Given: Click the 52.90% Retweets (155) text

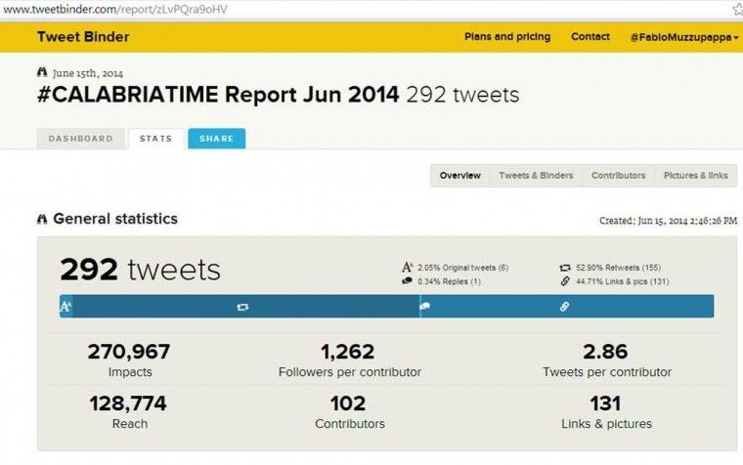Looking at the screenshot, I should coord(619,268).
